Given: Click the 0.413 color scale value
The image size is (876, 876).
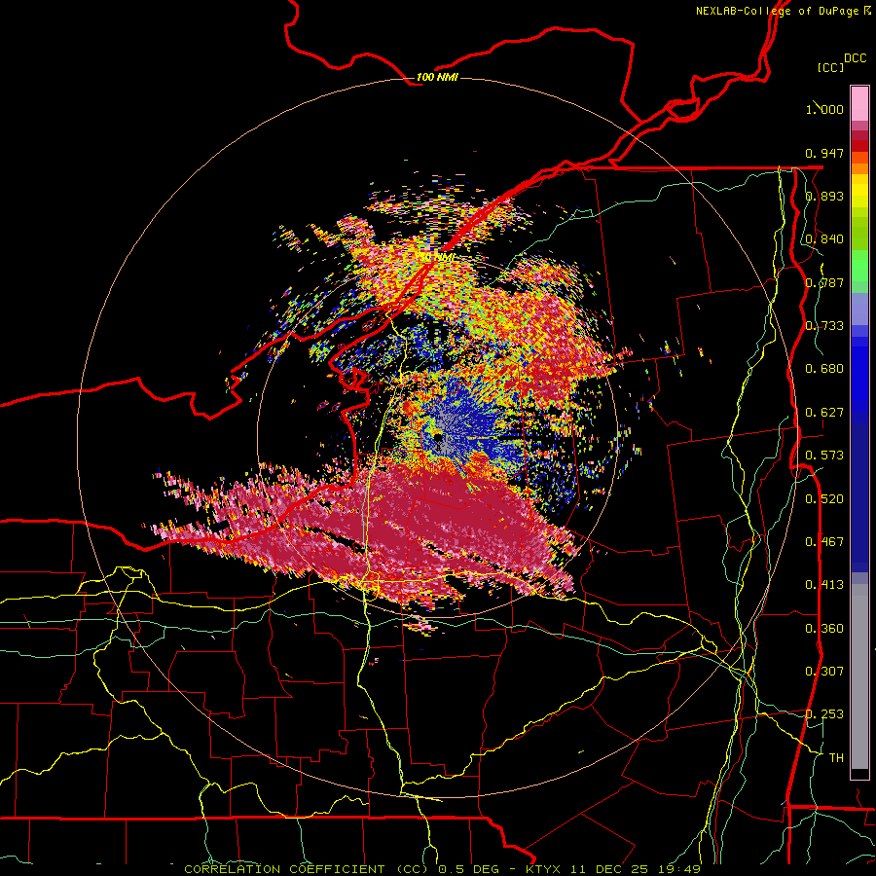Looking at the screenshot, I should pos(824,585).
